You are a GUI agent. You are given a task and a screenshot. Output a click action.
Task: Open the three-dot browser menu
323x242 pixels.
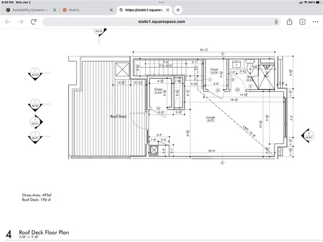[314, 22]
